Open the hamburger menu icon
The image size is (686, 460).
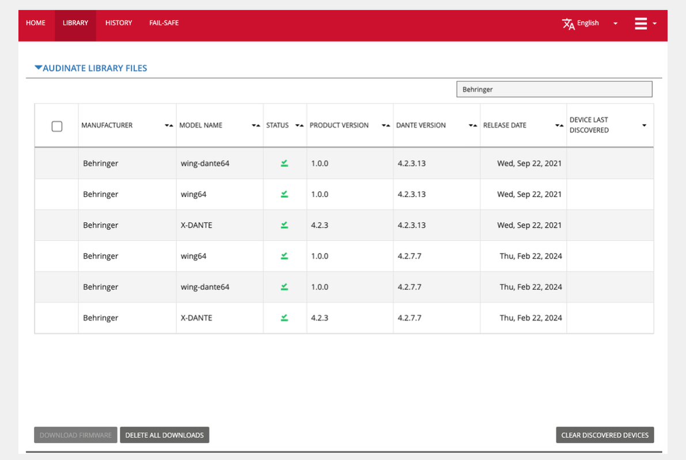click(x=640, y=24)
